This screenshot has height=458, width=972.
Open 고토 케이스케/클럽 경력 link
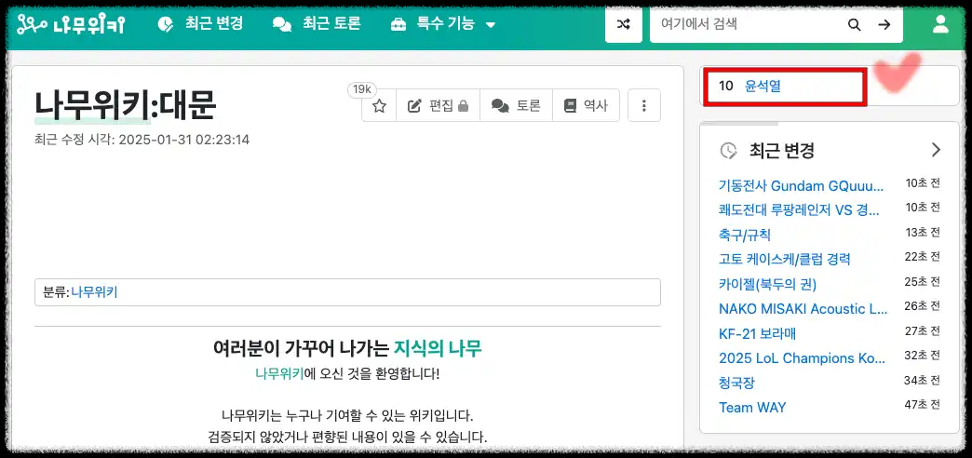(784, 259)
